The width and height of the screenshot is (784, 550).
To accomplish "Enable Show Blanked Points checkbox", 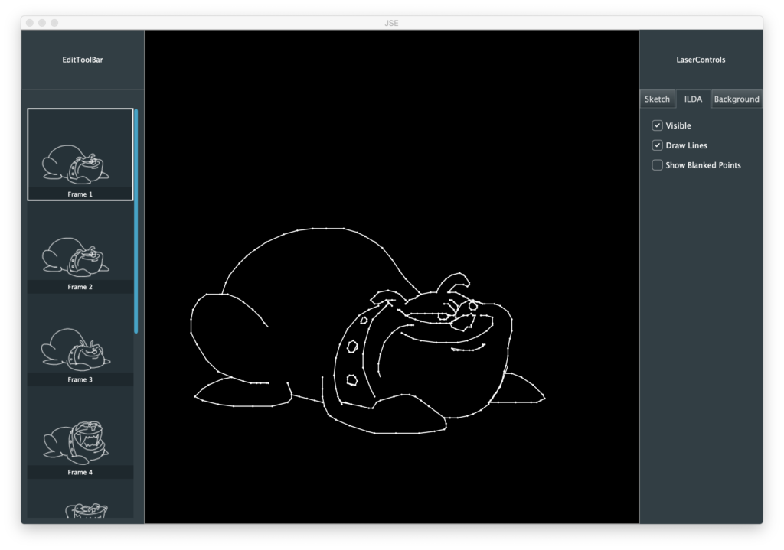I will point(657,165).
